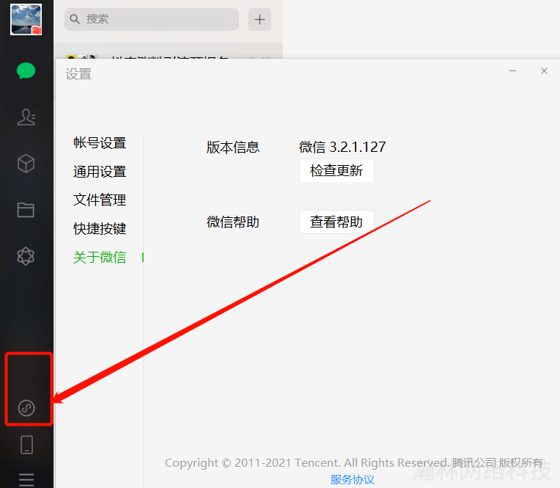Click the mobile phone icon in the sidebar
Viewport: 560px width, 488px height.
pos(26,445)
